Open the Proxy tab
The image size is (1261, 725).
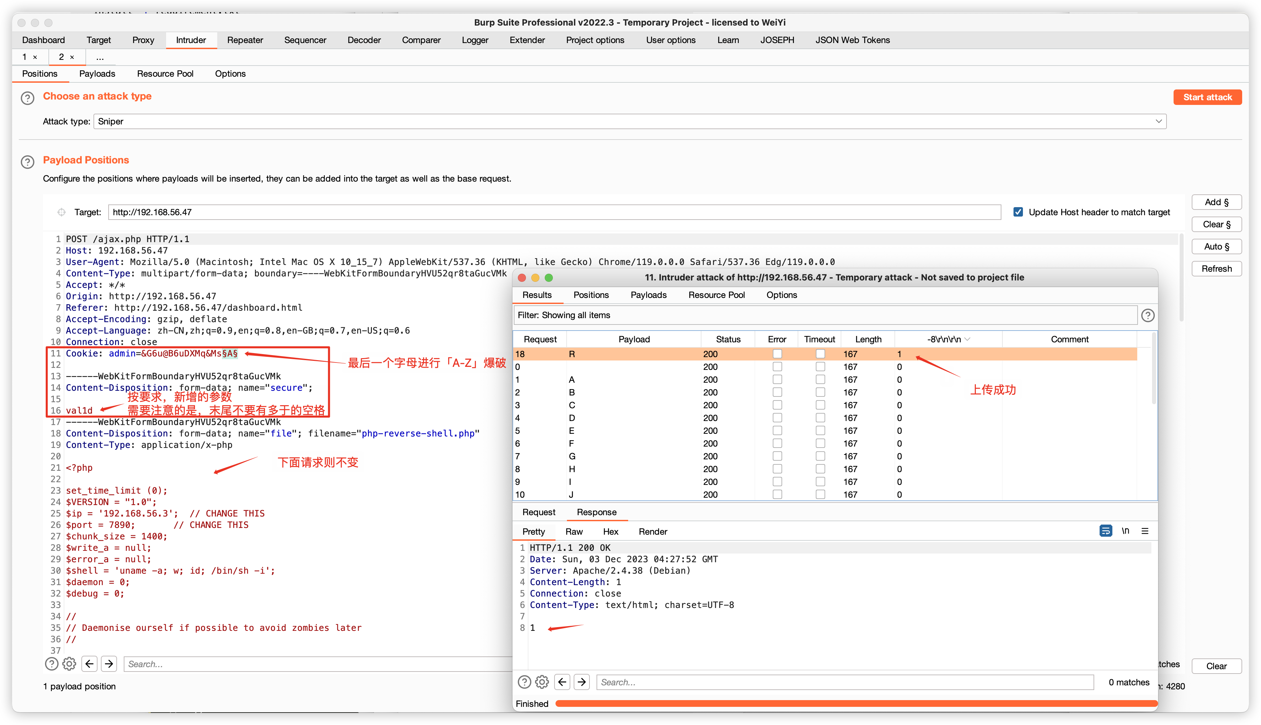pos(143,40)
